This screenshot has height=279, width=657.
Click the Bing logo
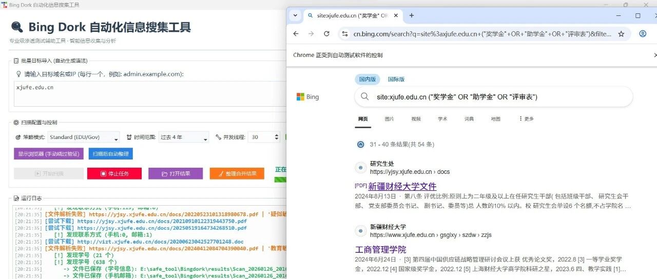[308, 97]
